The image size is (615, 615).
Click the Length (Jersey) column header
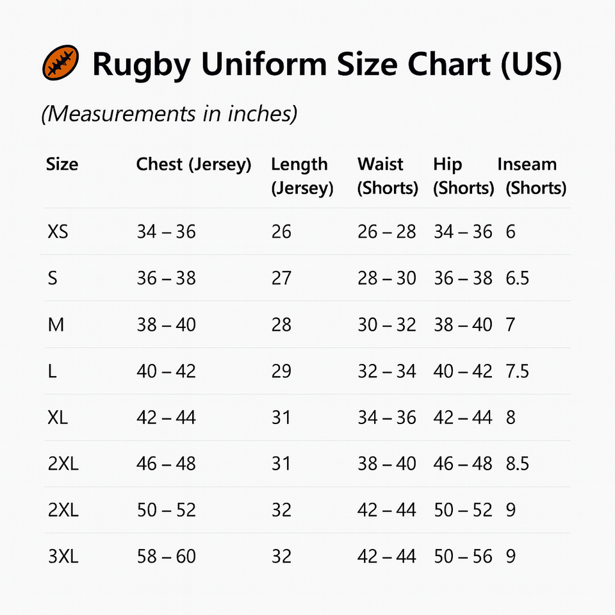[302, 176]
